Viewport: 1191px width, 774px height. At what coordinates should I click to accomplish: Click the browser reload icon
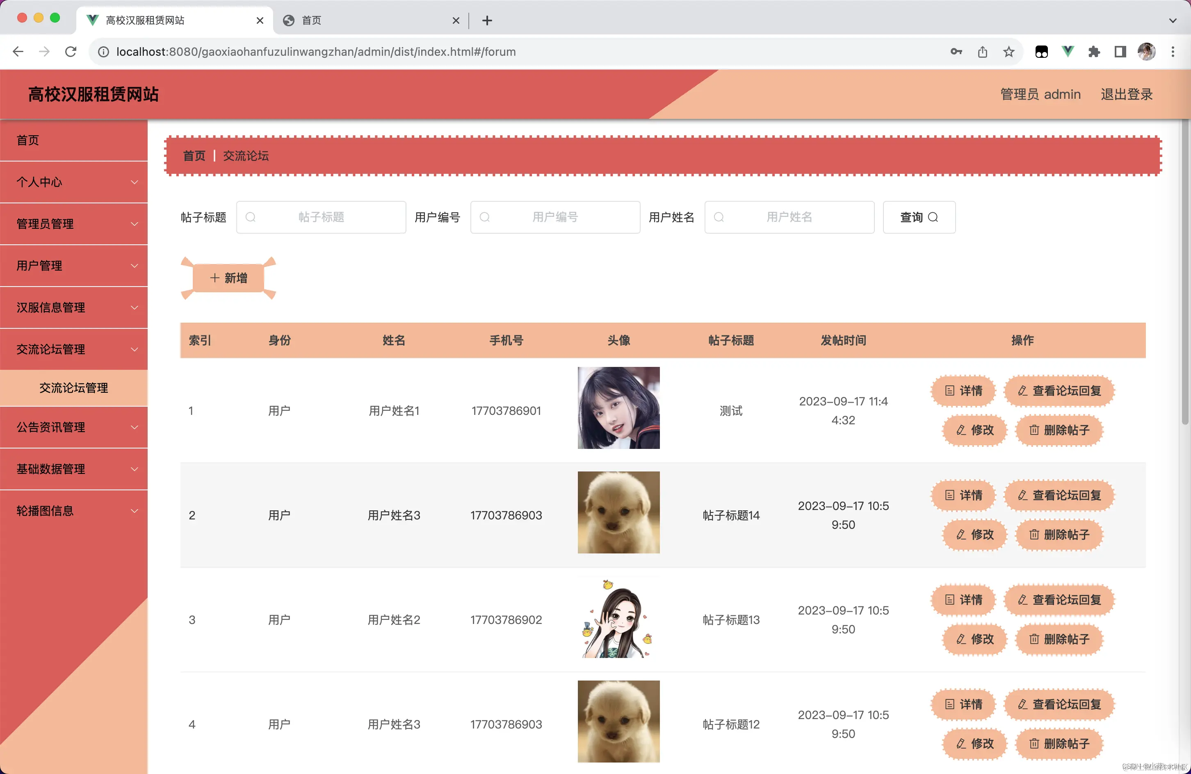click(x=71, y=52)
